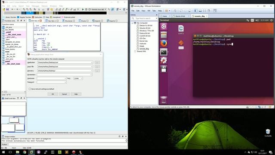Click the back arrow icon in IDA toolbar
The height and width of the screenshot is (155, 275).
pos(12,9)
